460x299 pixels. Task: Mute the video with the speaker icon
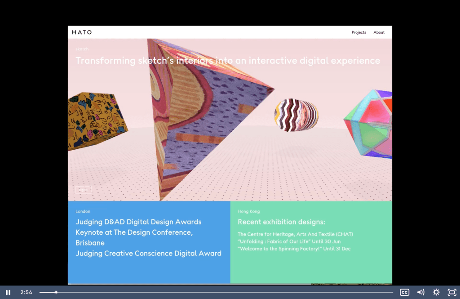point(420,292)
